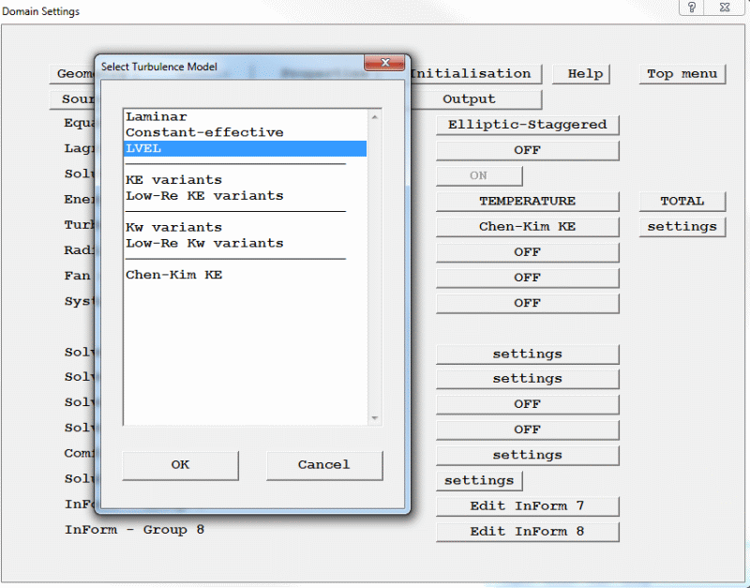Click the Help button

point(585,74)
